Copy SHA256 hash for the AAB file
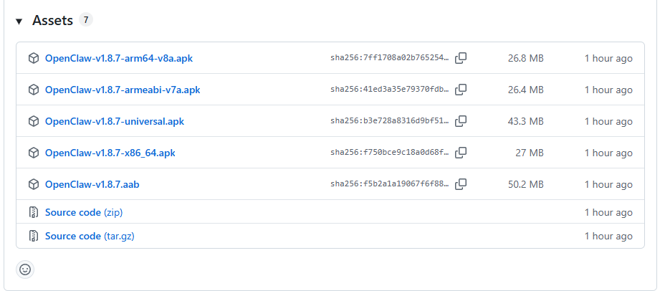The width and height of the screenshot is (660, 291). point(461,184)
